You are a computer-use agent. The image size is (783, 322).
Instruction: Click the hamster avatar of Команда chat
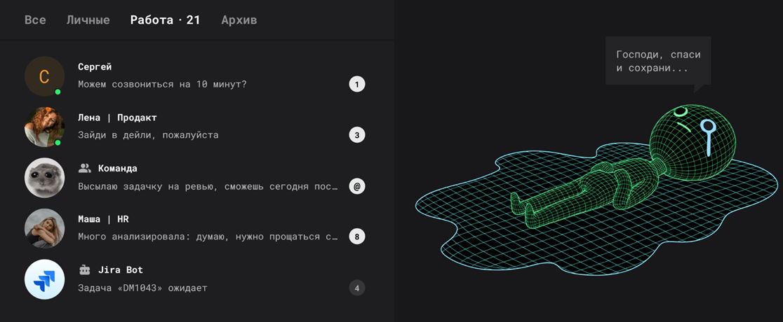point(44,178)
